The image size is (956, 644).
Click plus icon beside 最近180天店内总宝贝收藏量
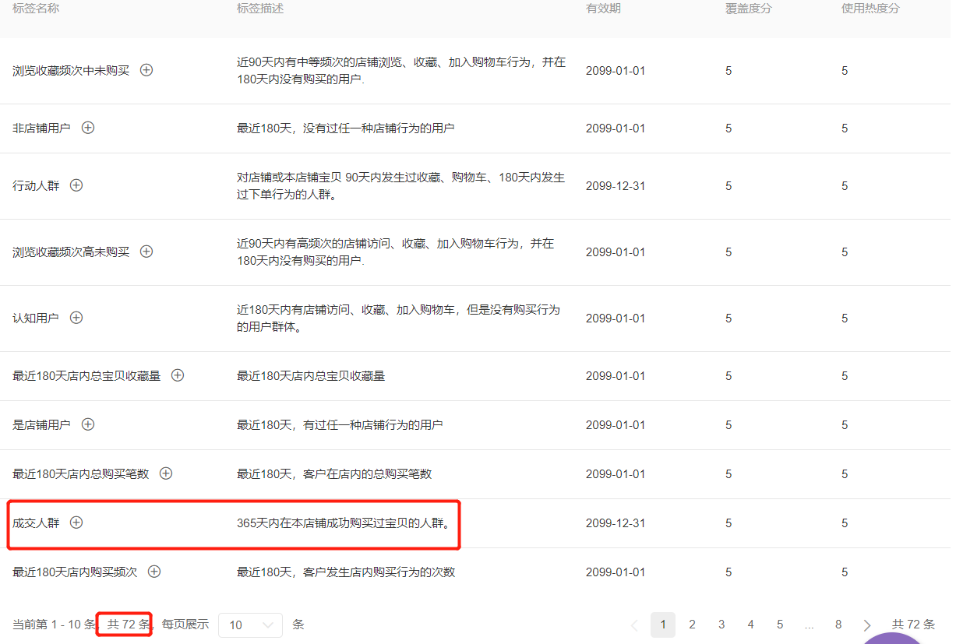click(178, 375)
